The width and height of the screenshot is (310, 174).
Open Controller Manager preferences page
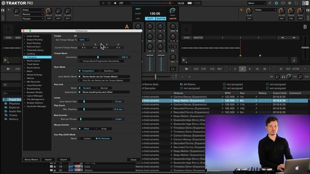click(x=36, y=106)
